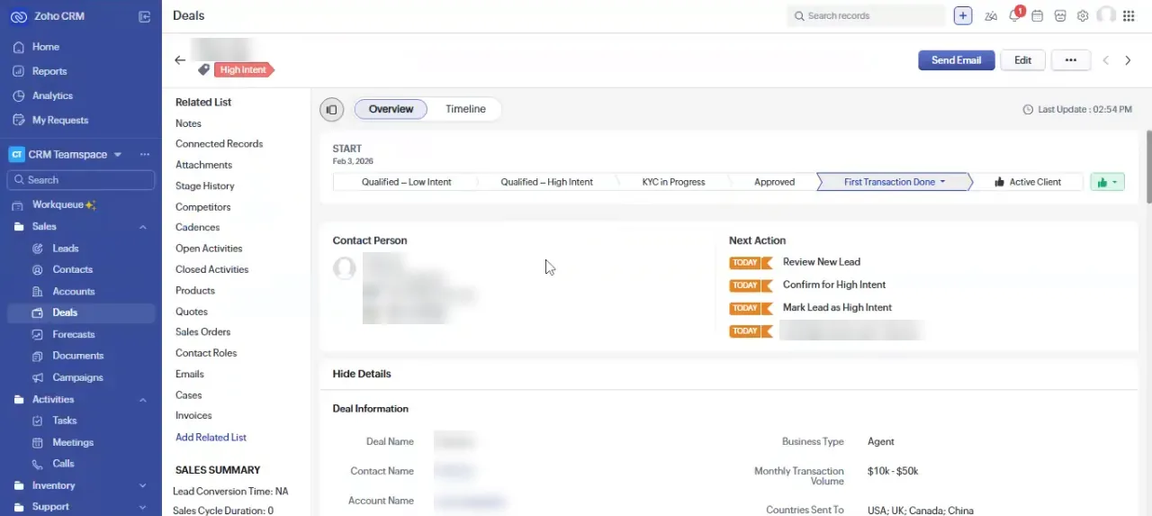Toggle the related list panel icon
Image resolution: width=1152 pixels, height=516 pixels.
coord(331,110)
